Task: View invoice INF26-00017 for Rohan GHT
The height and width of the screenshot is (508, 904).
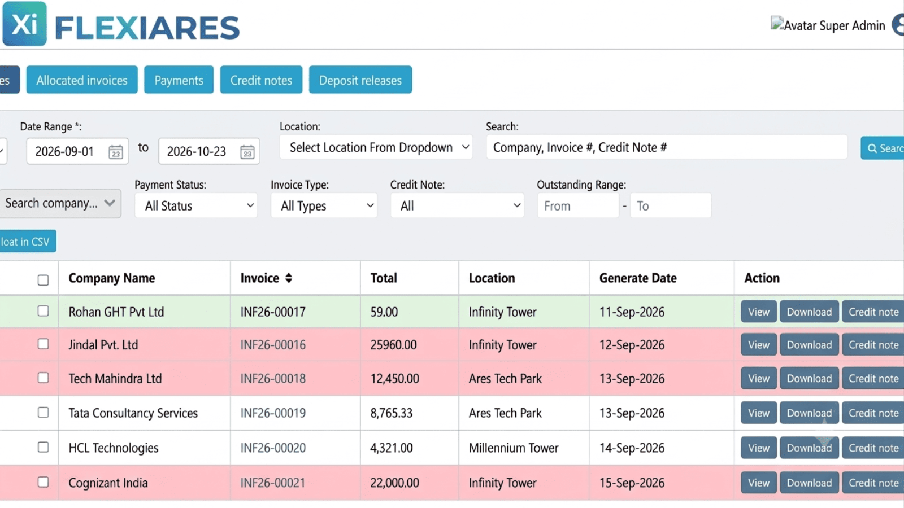Action: [759, 312]
